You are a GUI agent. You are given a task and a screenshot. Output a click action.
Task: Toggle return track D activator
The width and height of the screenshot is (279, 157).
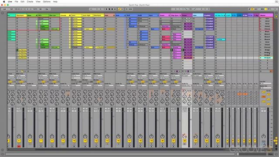[244, 141]
